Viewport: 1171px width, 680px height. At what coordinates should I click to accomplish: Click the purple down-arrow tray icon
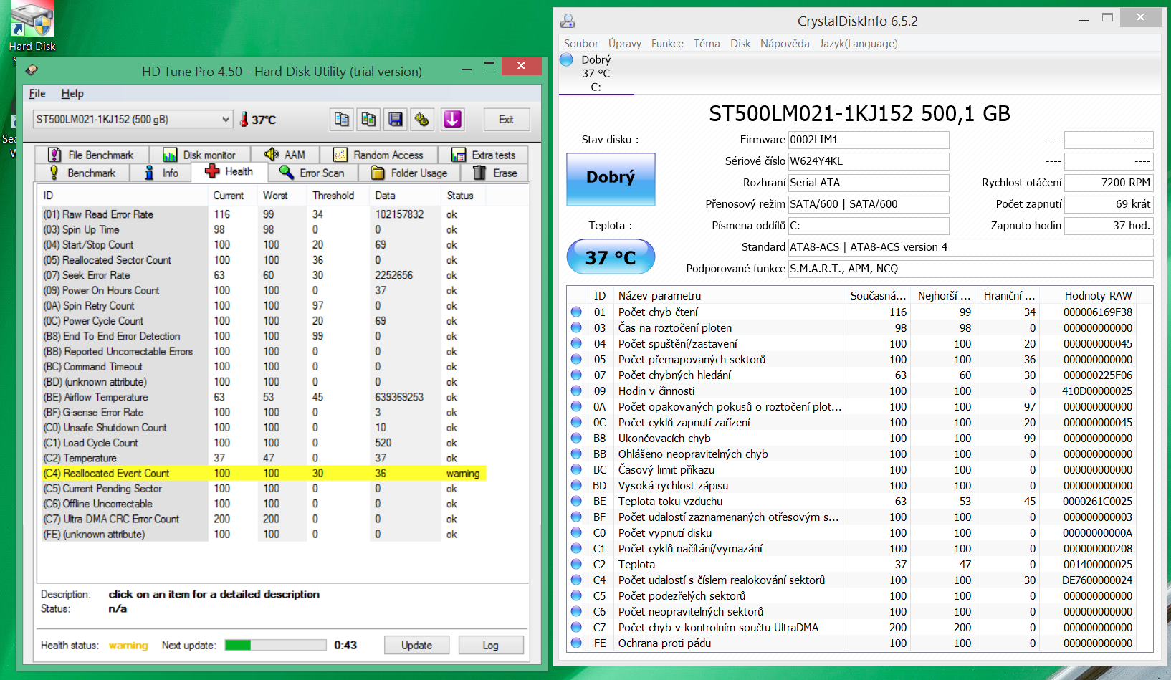tap(452, 120)
